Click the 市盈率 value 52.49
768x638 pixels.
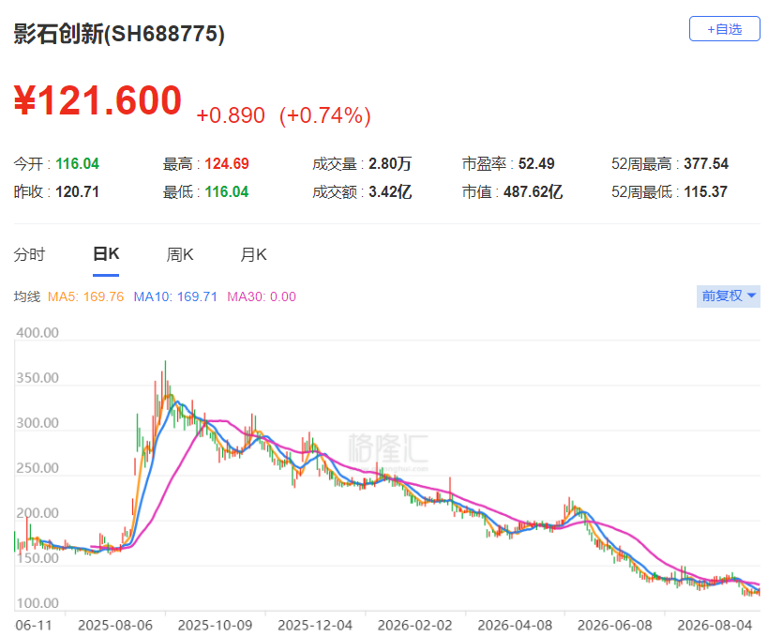pyautogui.click(x=536, y=163)
